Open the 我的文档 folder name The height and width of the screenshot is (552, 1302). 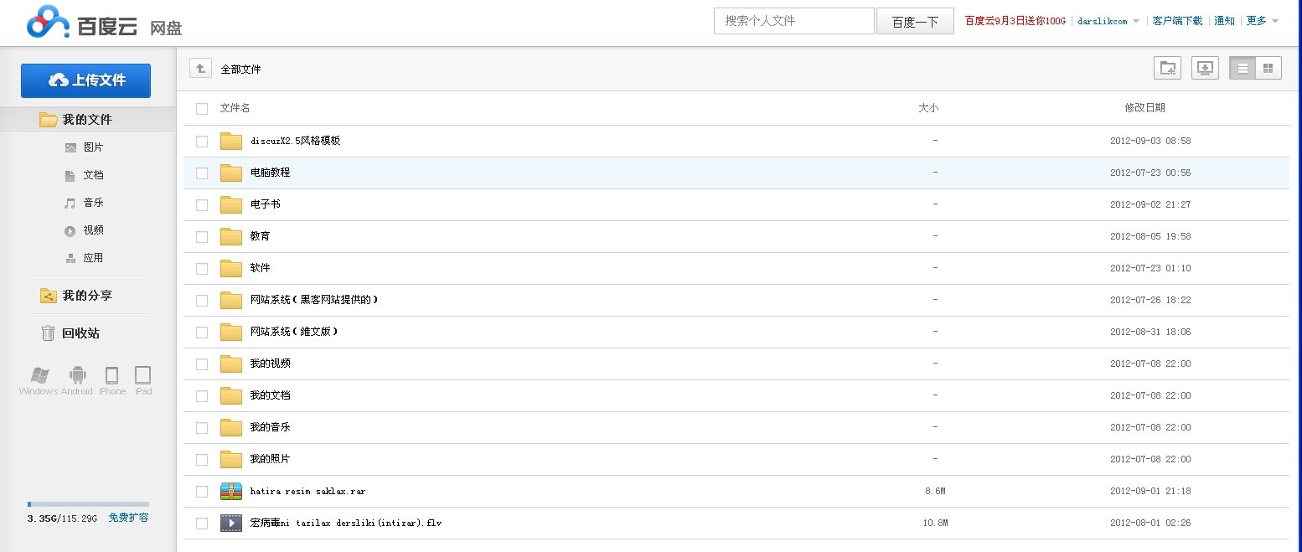(x=270, y=395)
